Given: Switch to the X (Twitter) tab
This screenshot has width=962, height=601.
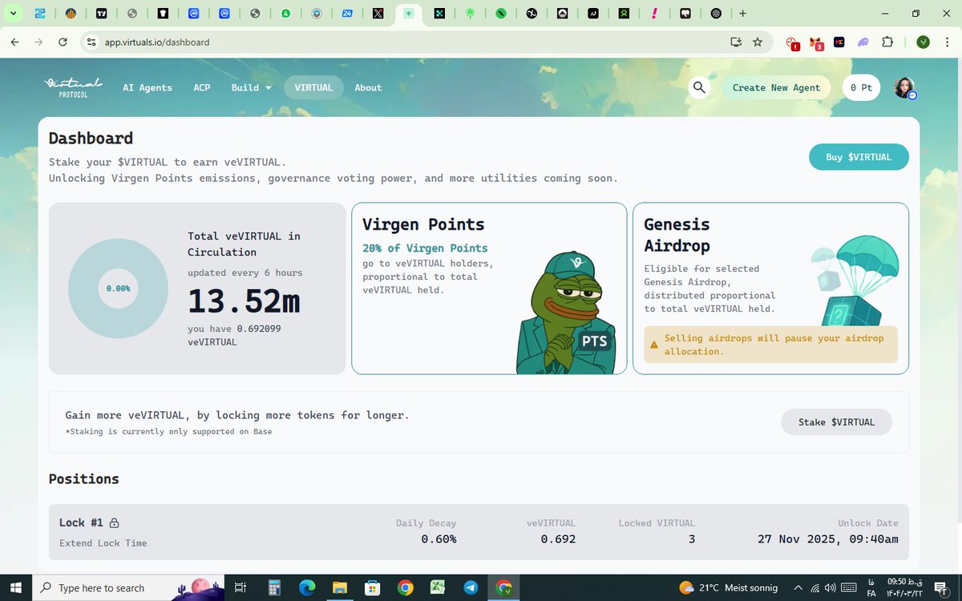Looking at the screenshot, I should [x=378, y=13].
